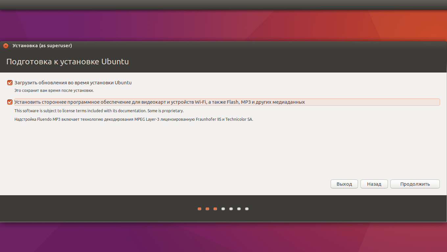Image resolution: width=447 pixels, height=252 pixels.
Task: Click the heading 'Подготовка к установке Ubuntu'
Action: tap(68, 62)
